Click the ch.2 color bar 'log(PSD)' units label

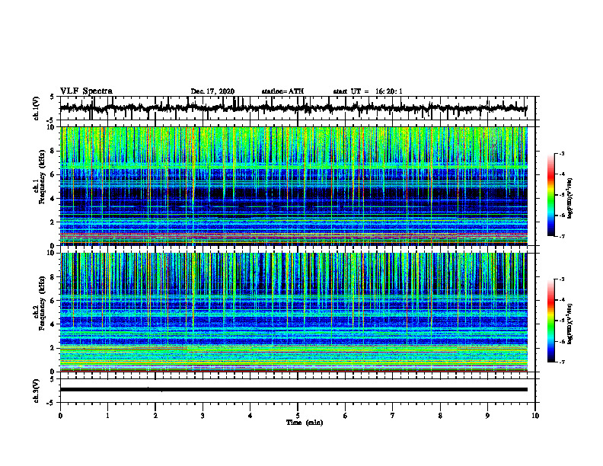tap(570, 324)
